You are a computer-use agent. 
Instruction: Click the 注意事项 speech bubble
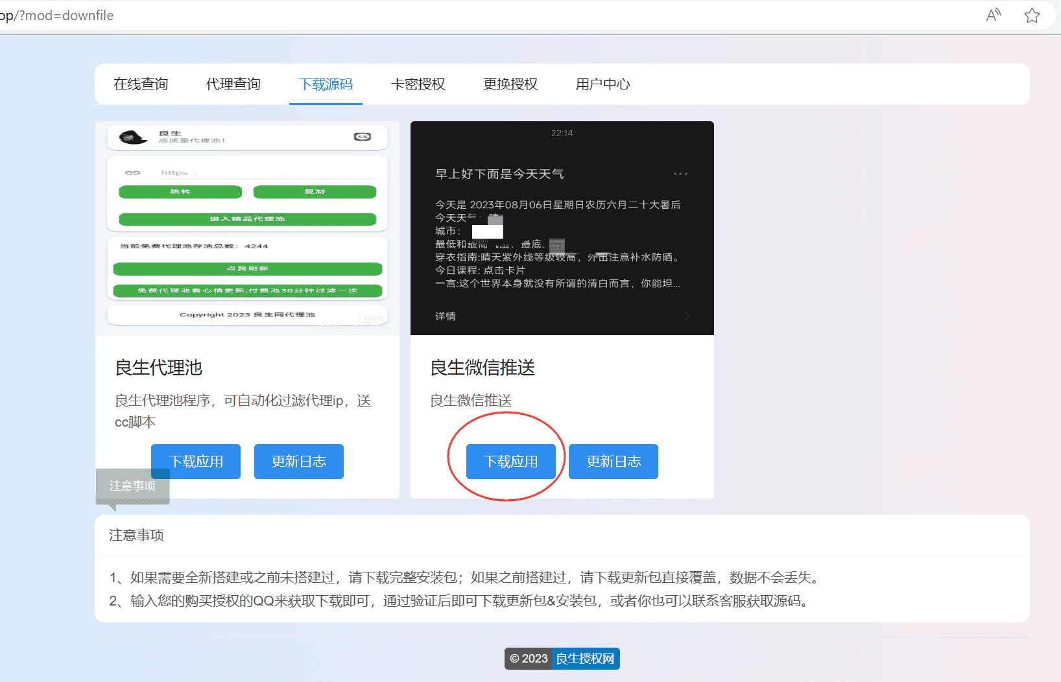coord(132,486)
